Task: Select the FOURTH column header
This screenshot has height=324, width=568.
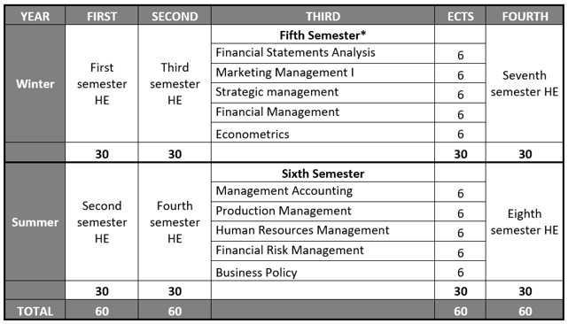Action: [x=525, y=16]
